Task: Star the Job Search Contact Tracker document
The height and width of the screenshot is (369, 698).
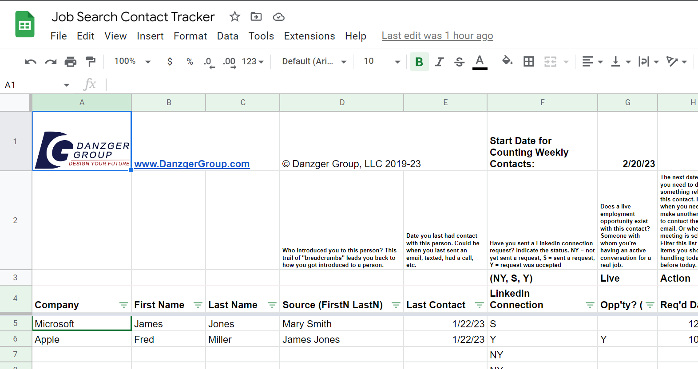Action: pyautogui.click(x=234, y=17)
